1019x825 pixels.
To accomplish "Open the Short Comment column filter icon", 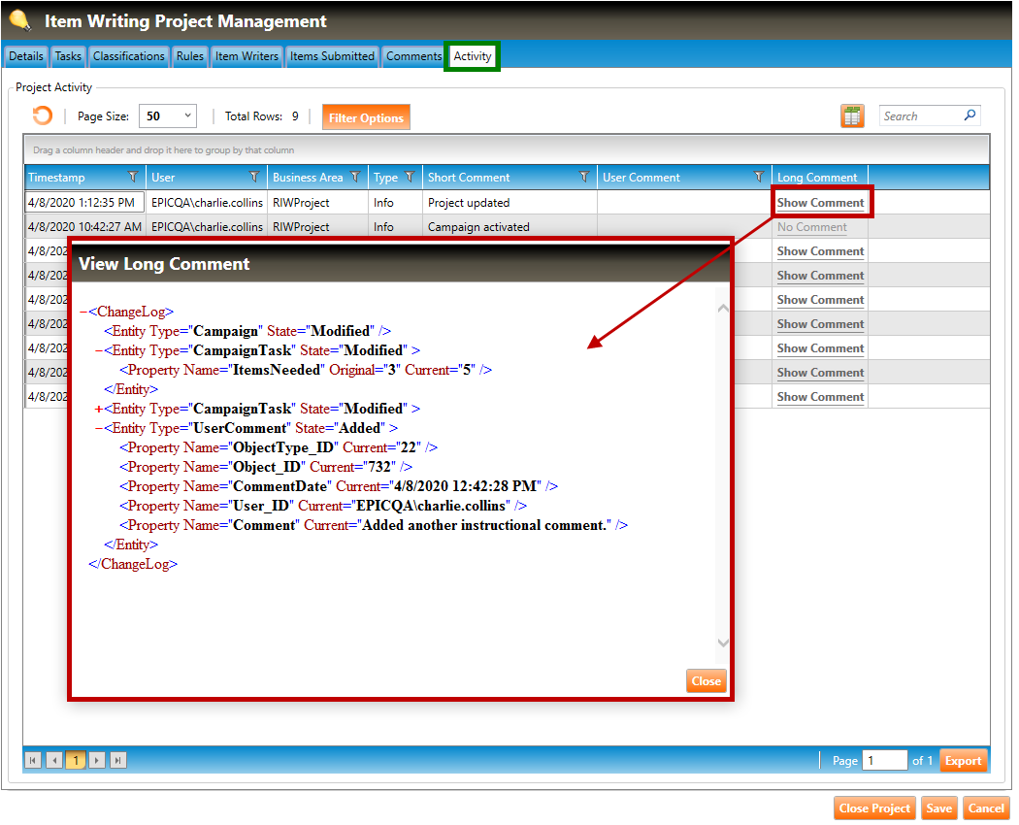I will point(584,178).
